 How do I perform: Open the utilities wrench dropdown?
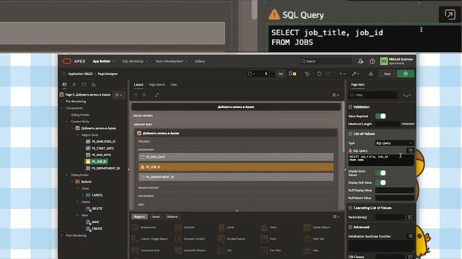[356, 73]
